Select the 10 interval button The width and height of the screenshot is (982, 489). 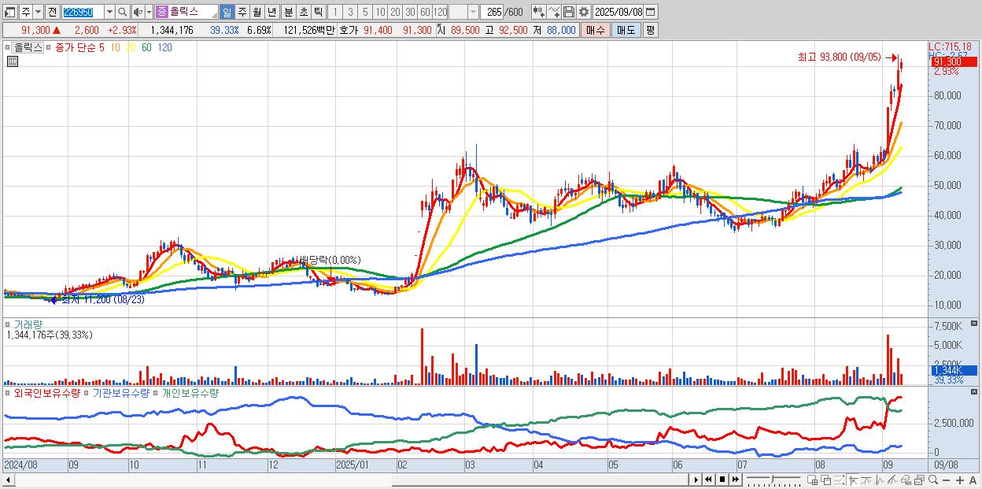click(x=380, y=12)
